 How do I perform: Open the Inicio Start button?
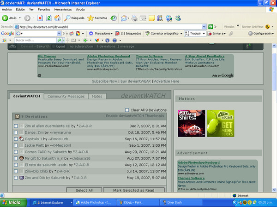pos(13,202)
